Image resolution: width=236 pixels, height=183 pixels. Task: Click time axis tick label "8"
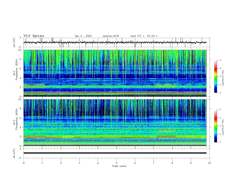[172, 163]
